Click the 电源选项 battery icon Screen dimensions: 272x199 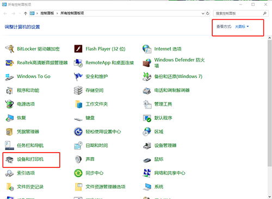pyautogui.click(x=10, y=104)
